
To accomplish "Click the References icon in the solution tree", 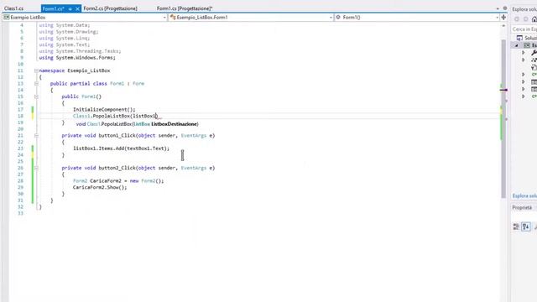I will (x=534, y=60).
